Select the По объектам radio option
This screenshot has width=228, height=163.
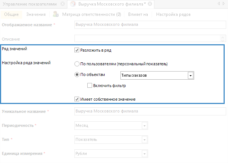[77, 74]
